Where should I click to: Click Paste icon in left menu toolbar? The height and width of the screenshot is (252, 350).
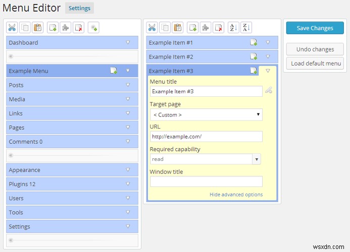pos(37,28)
